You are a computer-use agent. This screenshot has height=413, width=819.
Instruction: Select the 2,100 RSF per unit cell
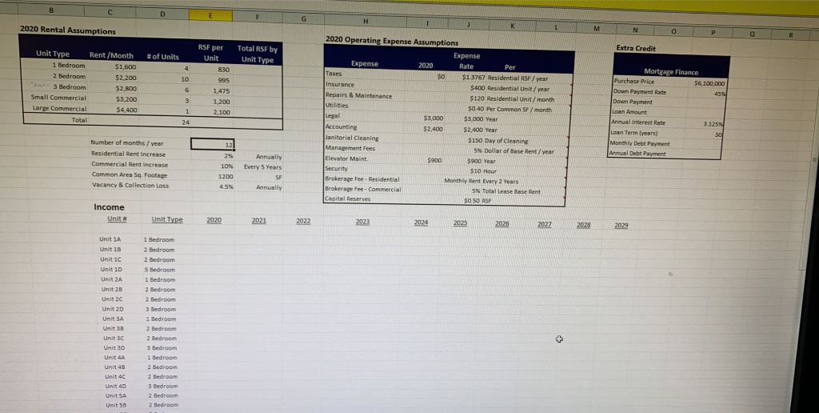pos(221,112)
